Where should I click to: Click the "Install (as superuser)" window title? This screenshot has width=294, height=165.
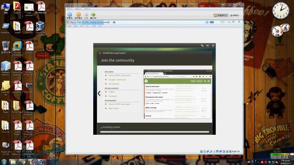click(x=114, y=53)
